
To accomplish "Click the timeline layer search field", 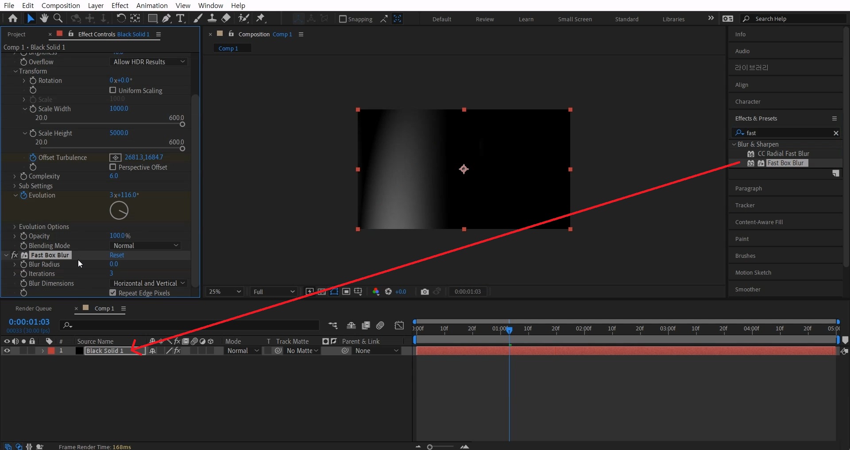I will tap(189, 326).
